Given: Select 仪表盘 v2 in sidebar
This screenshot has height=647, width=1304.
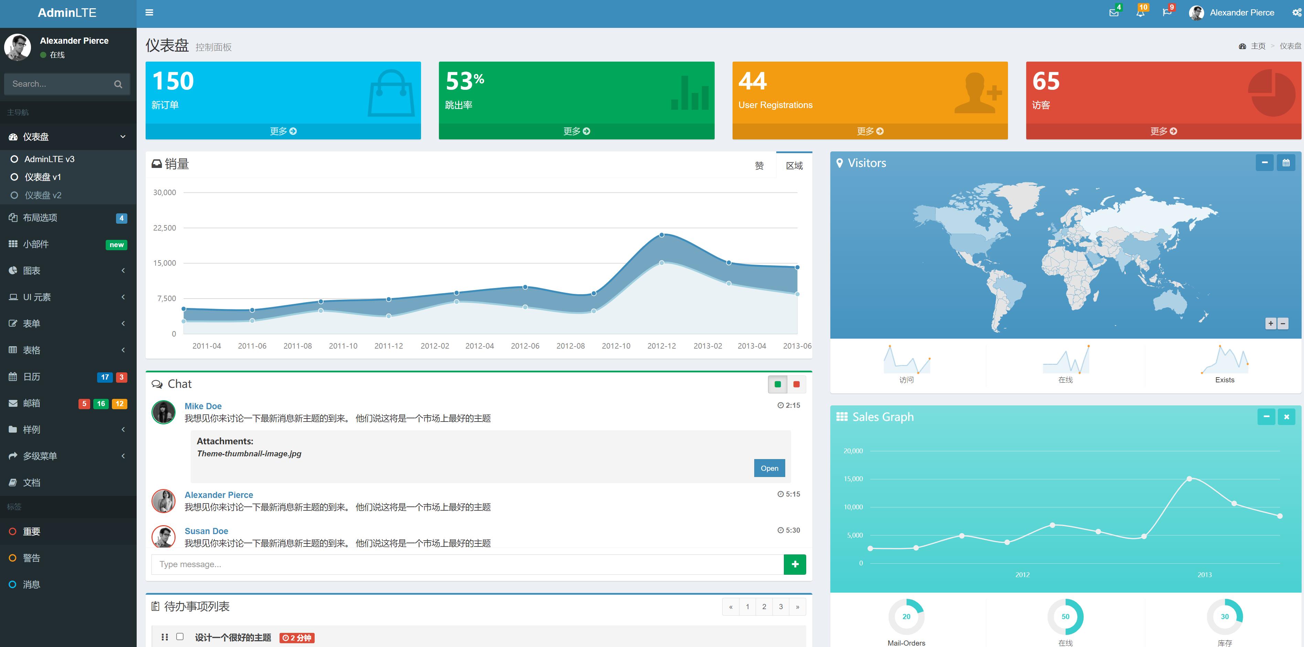Looking at the screenshot, I should (x=43, y=195).
